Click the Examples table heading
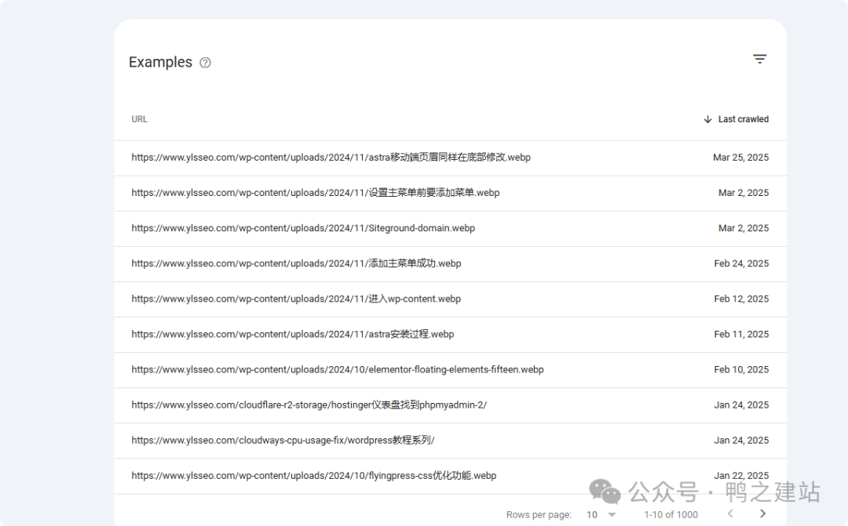This screenshot has height=526, width=848. pyautogui.click(x=160, y=63)
